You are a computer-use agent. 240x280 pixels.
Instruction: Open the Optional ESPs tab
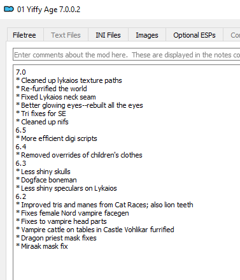(x=194, y=35)
